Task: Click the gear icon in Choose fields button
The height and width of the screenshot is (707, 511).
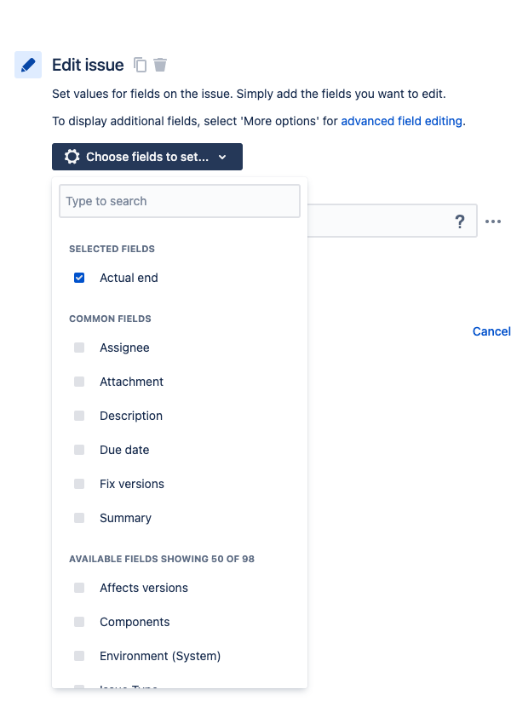Action: [72, 157]
